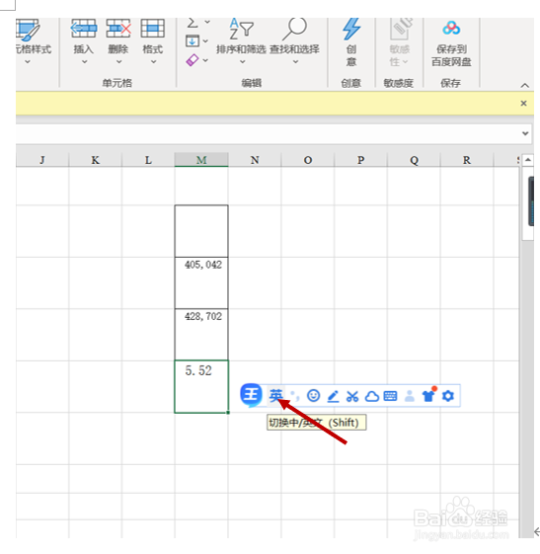Expand the formula bar chevron

click(525, 133)
